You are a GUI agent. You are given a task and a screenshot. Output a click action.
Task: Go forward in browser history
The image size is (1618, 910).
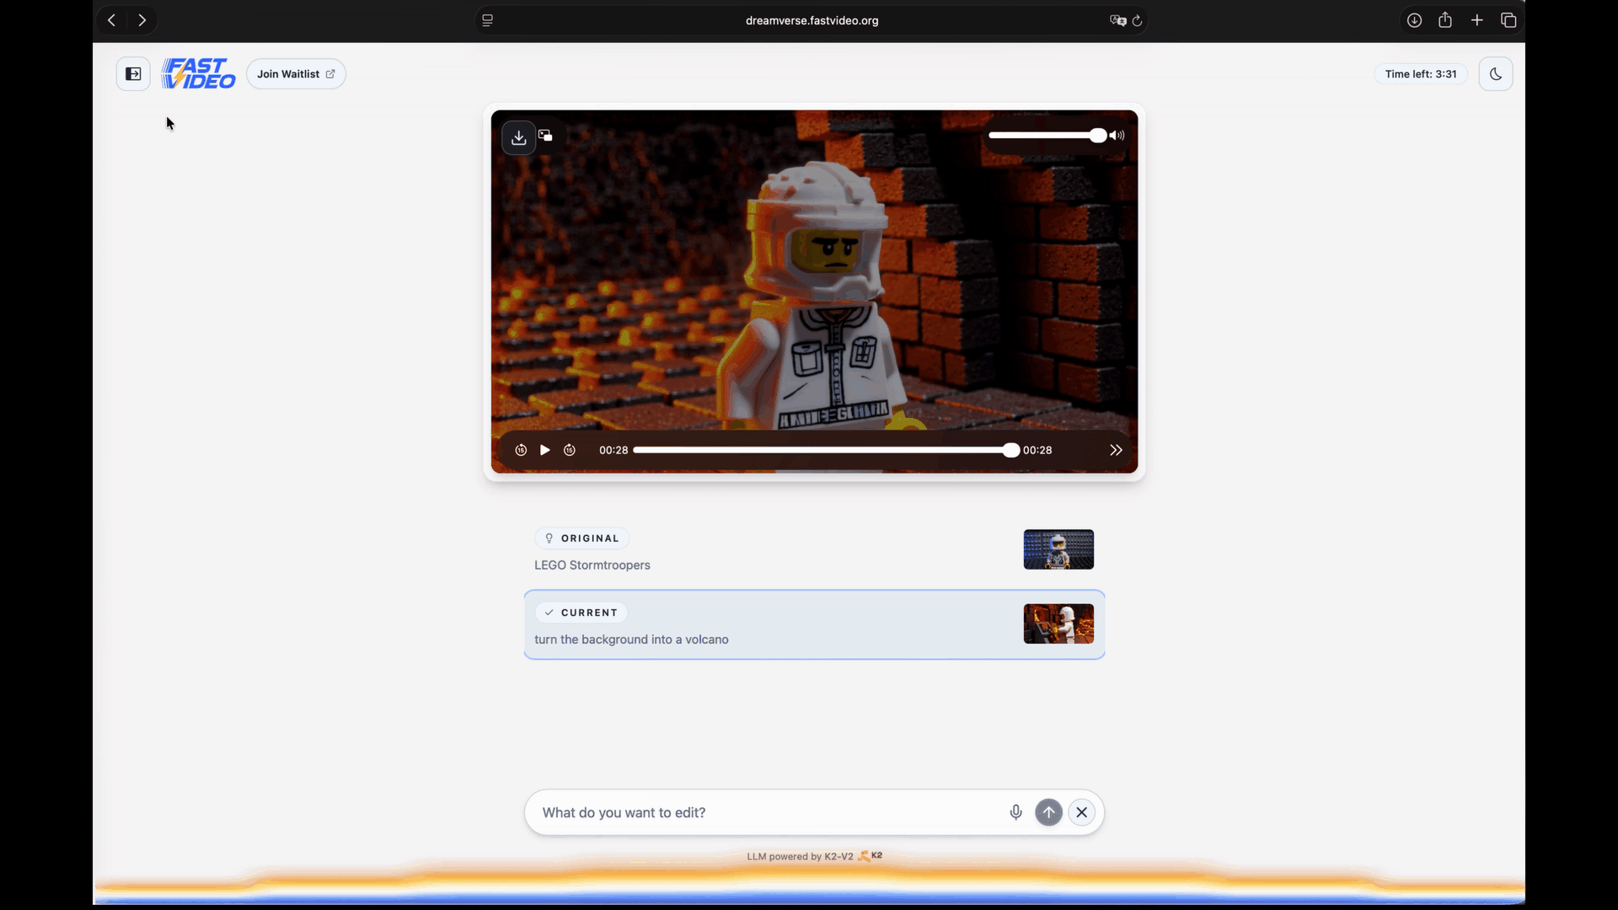(142, 20)
